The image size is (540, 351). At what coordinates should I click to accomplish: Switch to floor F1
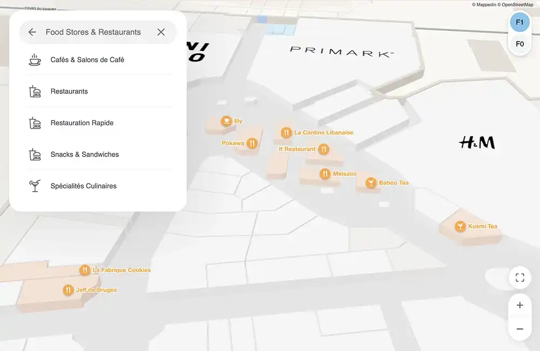coord(519,23)
